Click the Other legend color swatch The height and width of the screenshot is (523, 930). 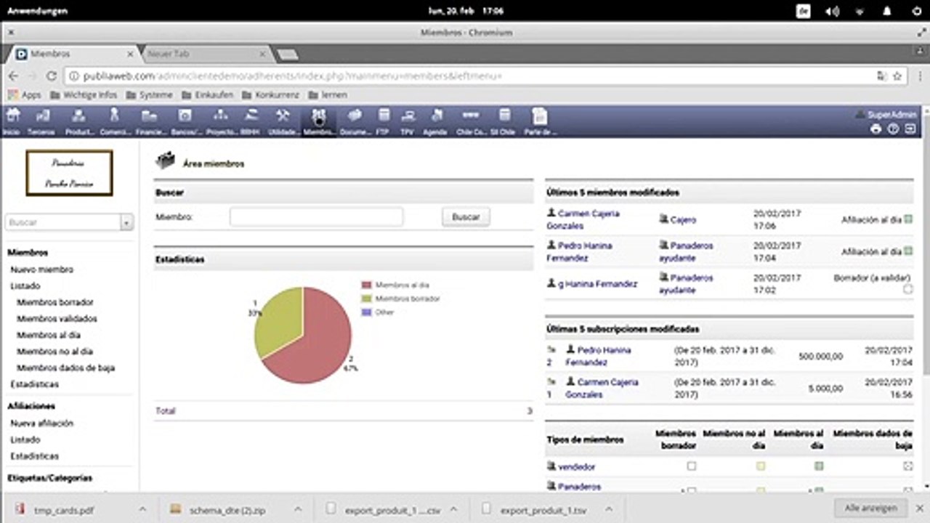367,312
